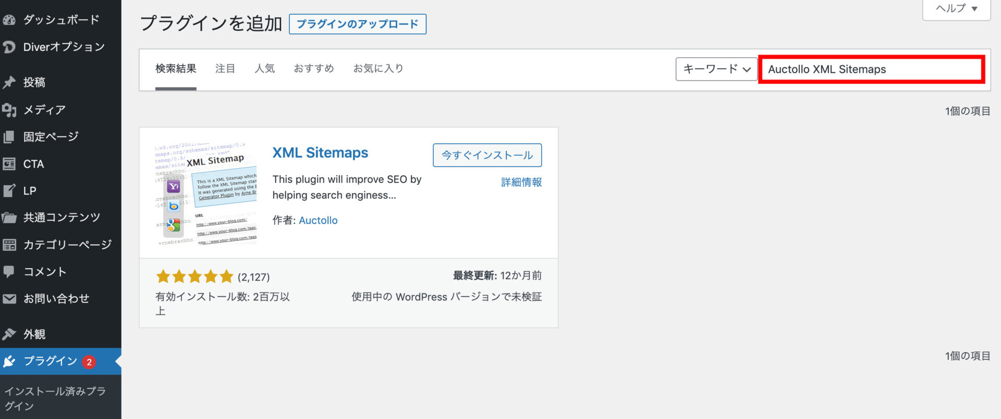Switch to the おすすめ tab
Viewport: 1001px width, 419px height.
[314, 69]
